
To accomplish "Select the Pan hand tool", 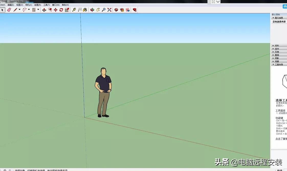I will (x=98, y=10).
